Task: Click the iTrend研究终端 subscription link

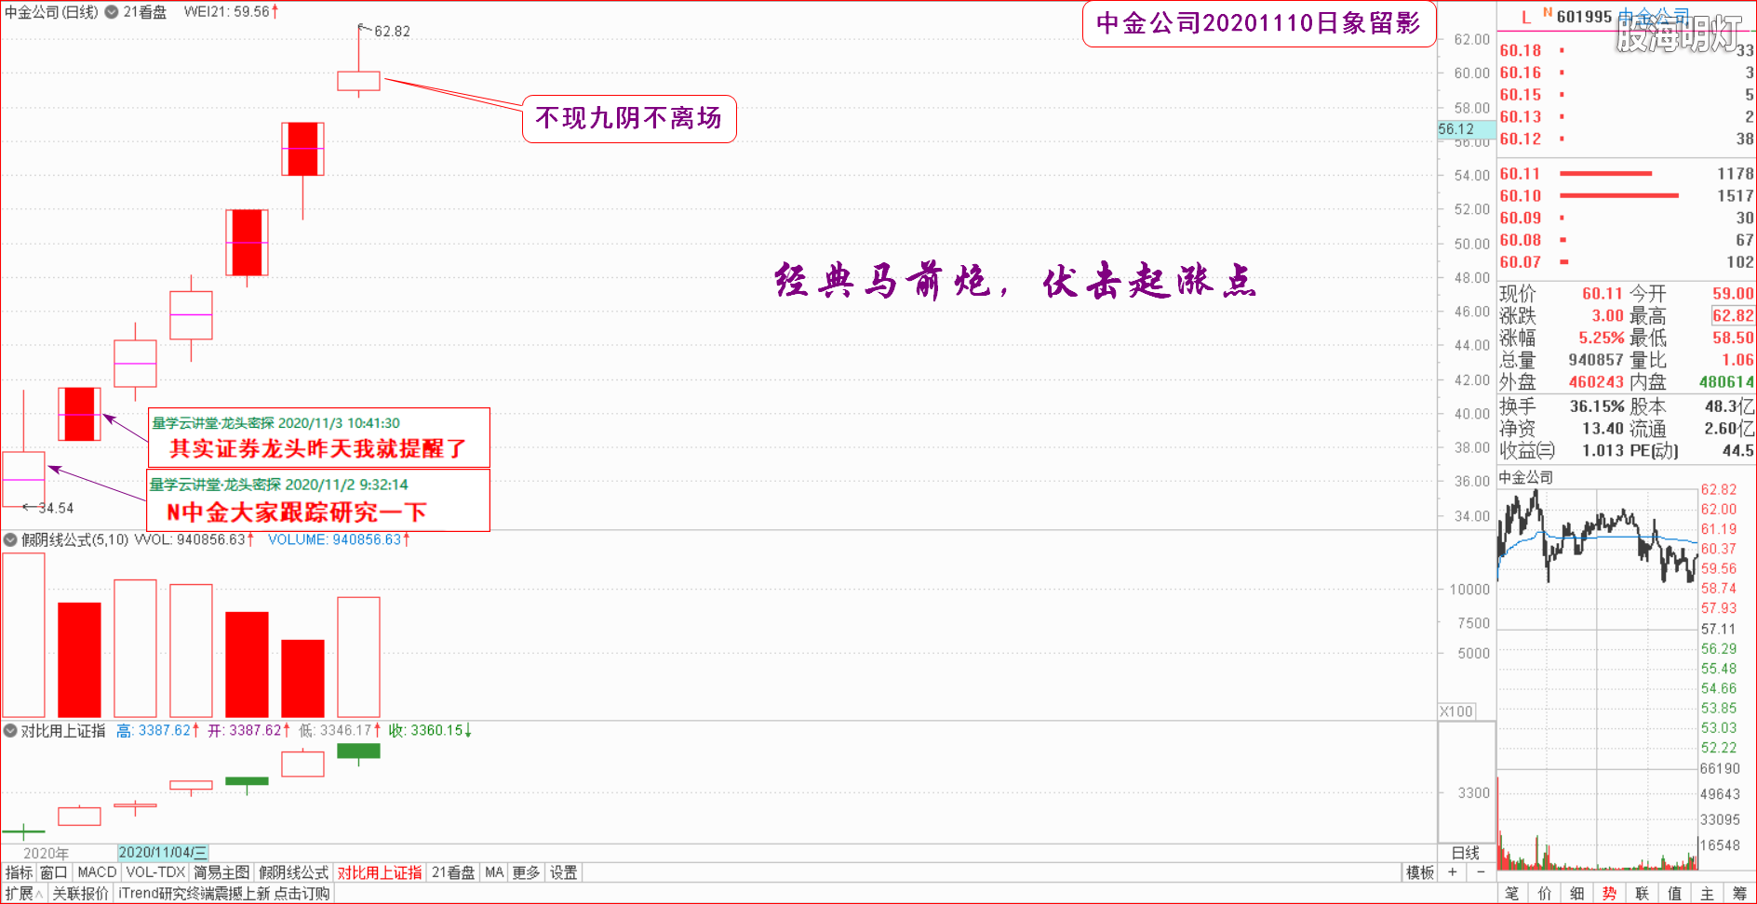Action: point(223,894)
